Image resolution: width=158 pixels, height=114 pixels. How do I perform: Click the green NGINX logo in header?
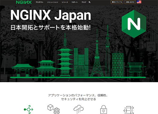point(24,2)
